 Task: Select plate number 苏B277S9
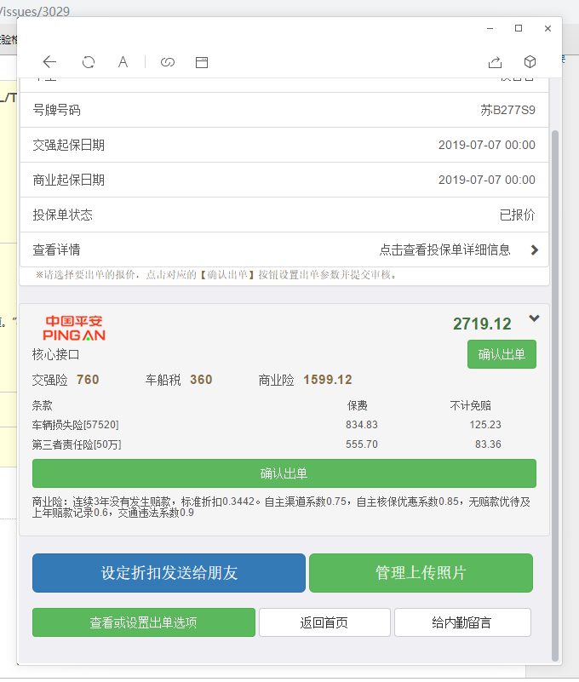507,110
